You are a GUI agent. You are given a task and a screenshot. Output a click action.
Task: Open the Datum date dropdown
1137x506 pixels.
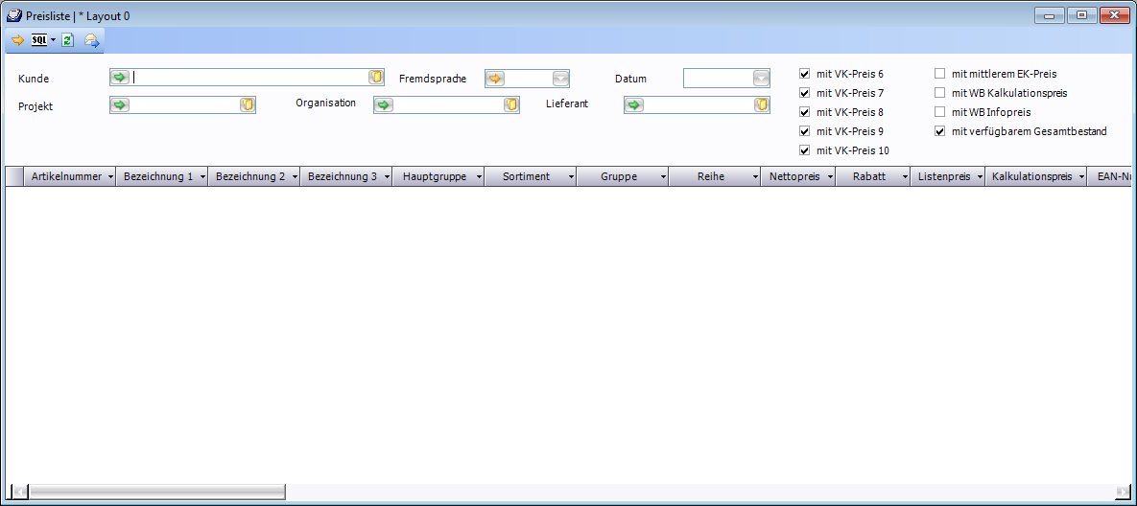click(x=761, y=79)
